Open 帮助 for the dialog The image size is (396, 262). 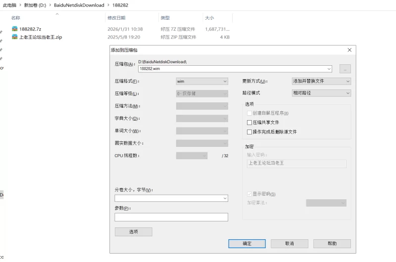tap(332, 244)
